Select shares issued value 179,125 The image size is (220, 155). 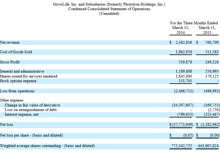coord(212,76)
